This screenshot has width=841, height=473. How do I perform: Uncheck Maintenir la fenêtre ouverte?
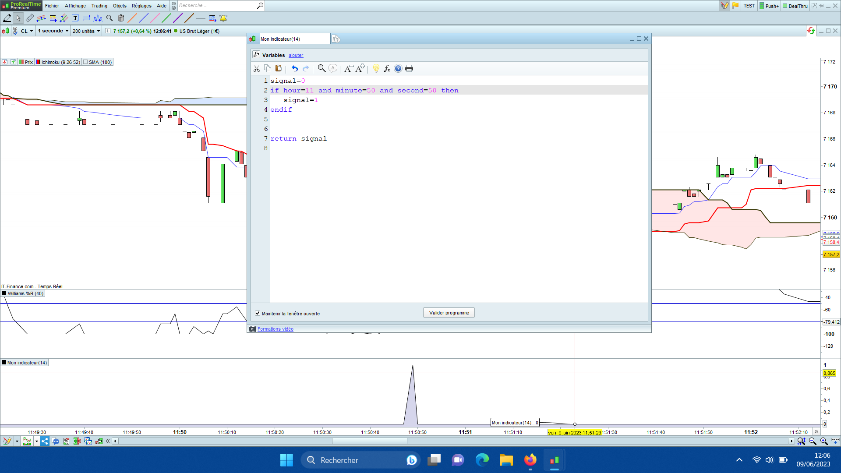click(x=258, y=313)
